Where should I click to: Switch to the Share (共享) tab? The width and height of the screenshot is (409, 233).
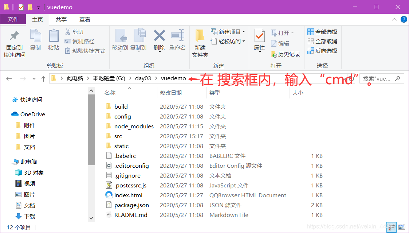[x=61, y=20]
